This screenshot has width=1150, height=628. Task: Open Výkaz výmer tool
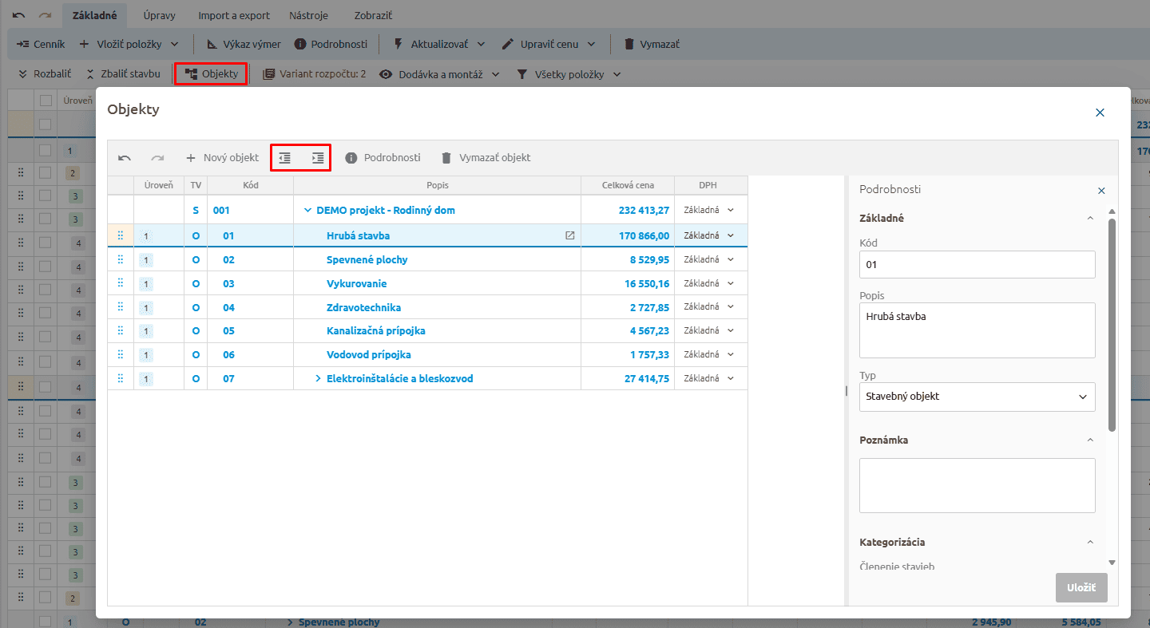click(x=244, y=45)
